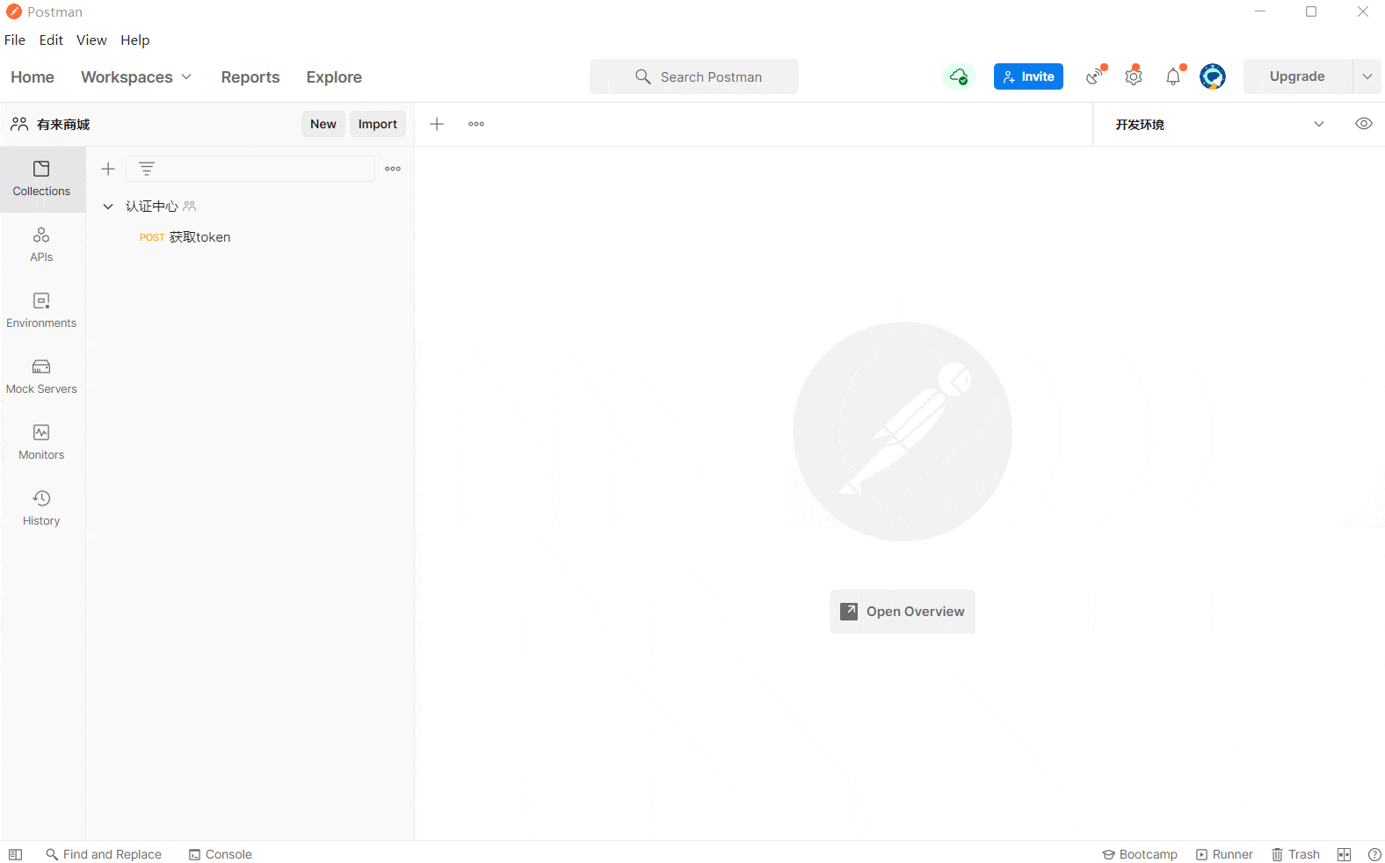Click the Upgrade button
Image resolution: width=1385 pixels, height=863 pixels.
1297,76
